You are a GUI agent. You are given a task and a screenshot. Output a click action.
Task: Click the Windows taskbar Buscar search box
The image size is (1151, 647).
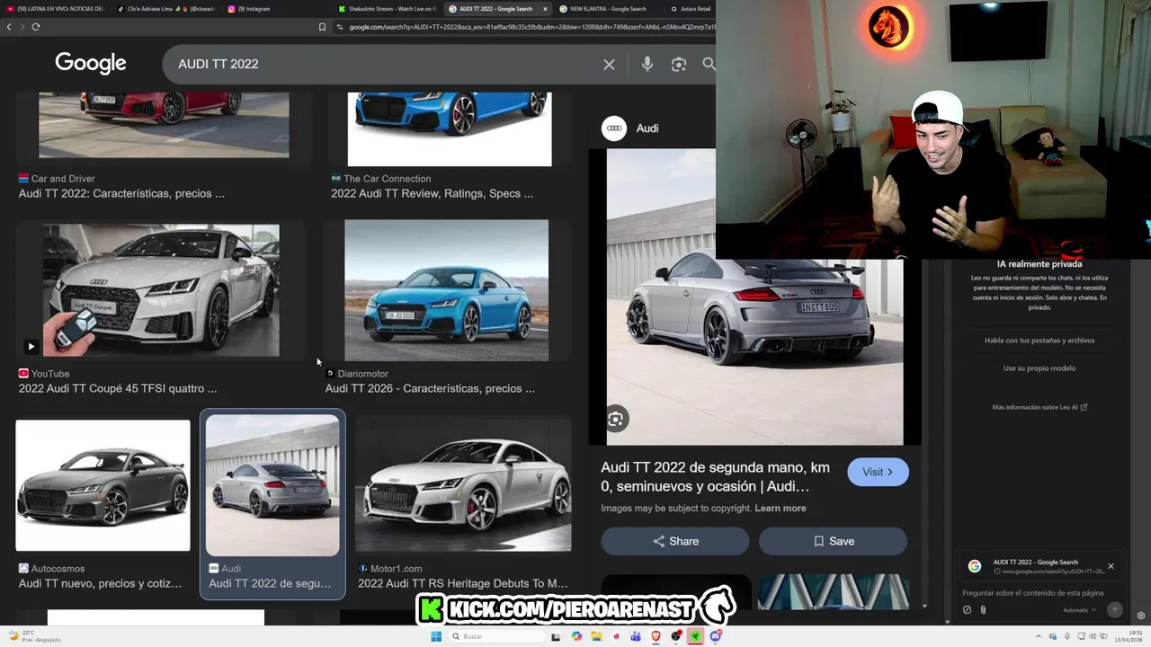coord(495,636)
